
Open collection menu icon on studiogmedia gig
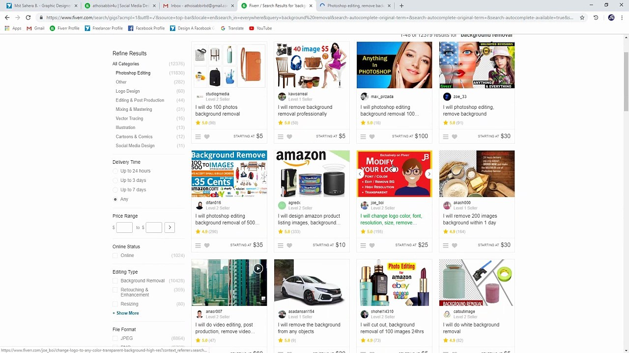click(198, 137)
